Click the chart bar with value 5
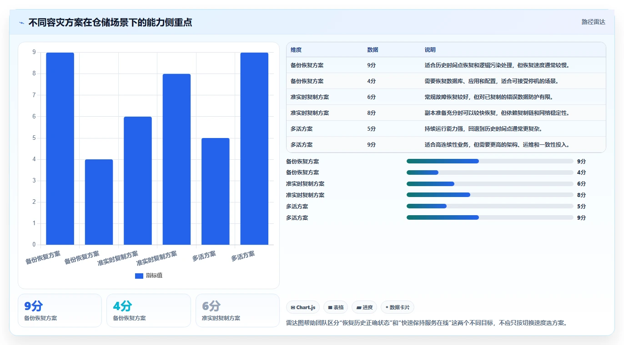The height and width of the screenshot is (345, 624). [216, 191]
